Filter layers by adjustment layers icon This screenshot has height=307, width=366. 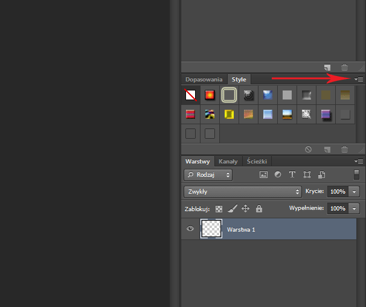click(x=278, y=174)
